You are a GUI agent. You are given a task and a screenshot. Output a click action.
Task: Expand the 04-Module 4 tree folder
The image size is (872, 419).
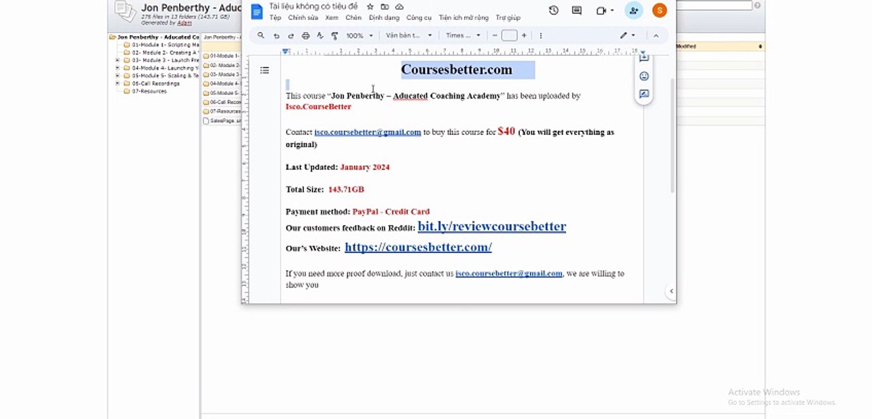(x=118, y=68)
